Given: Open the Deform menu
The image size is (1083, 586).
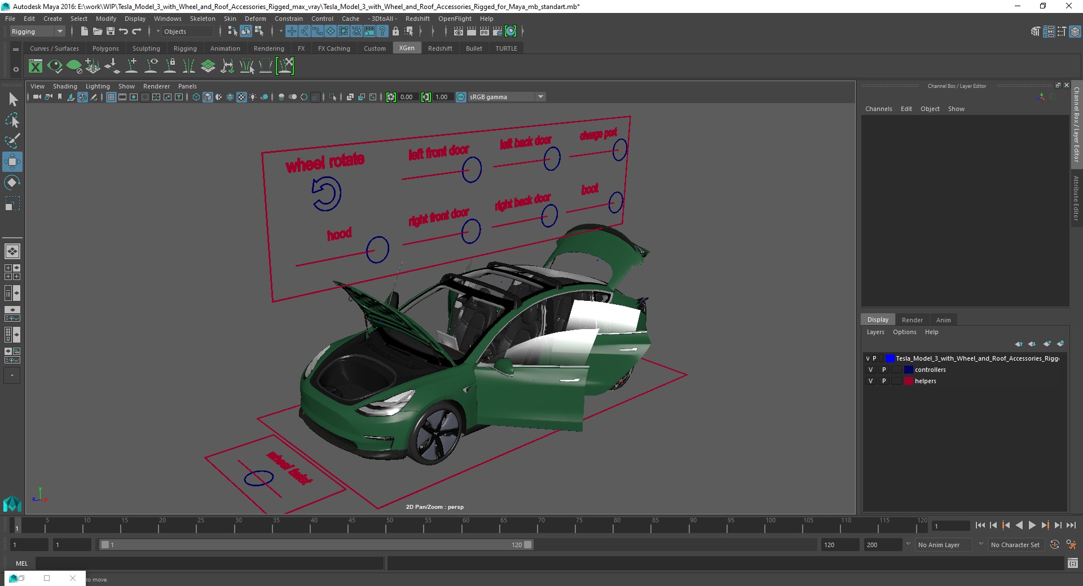Looking at the screenshot, I should click(x=255, y=19).
